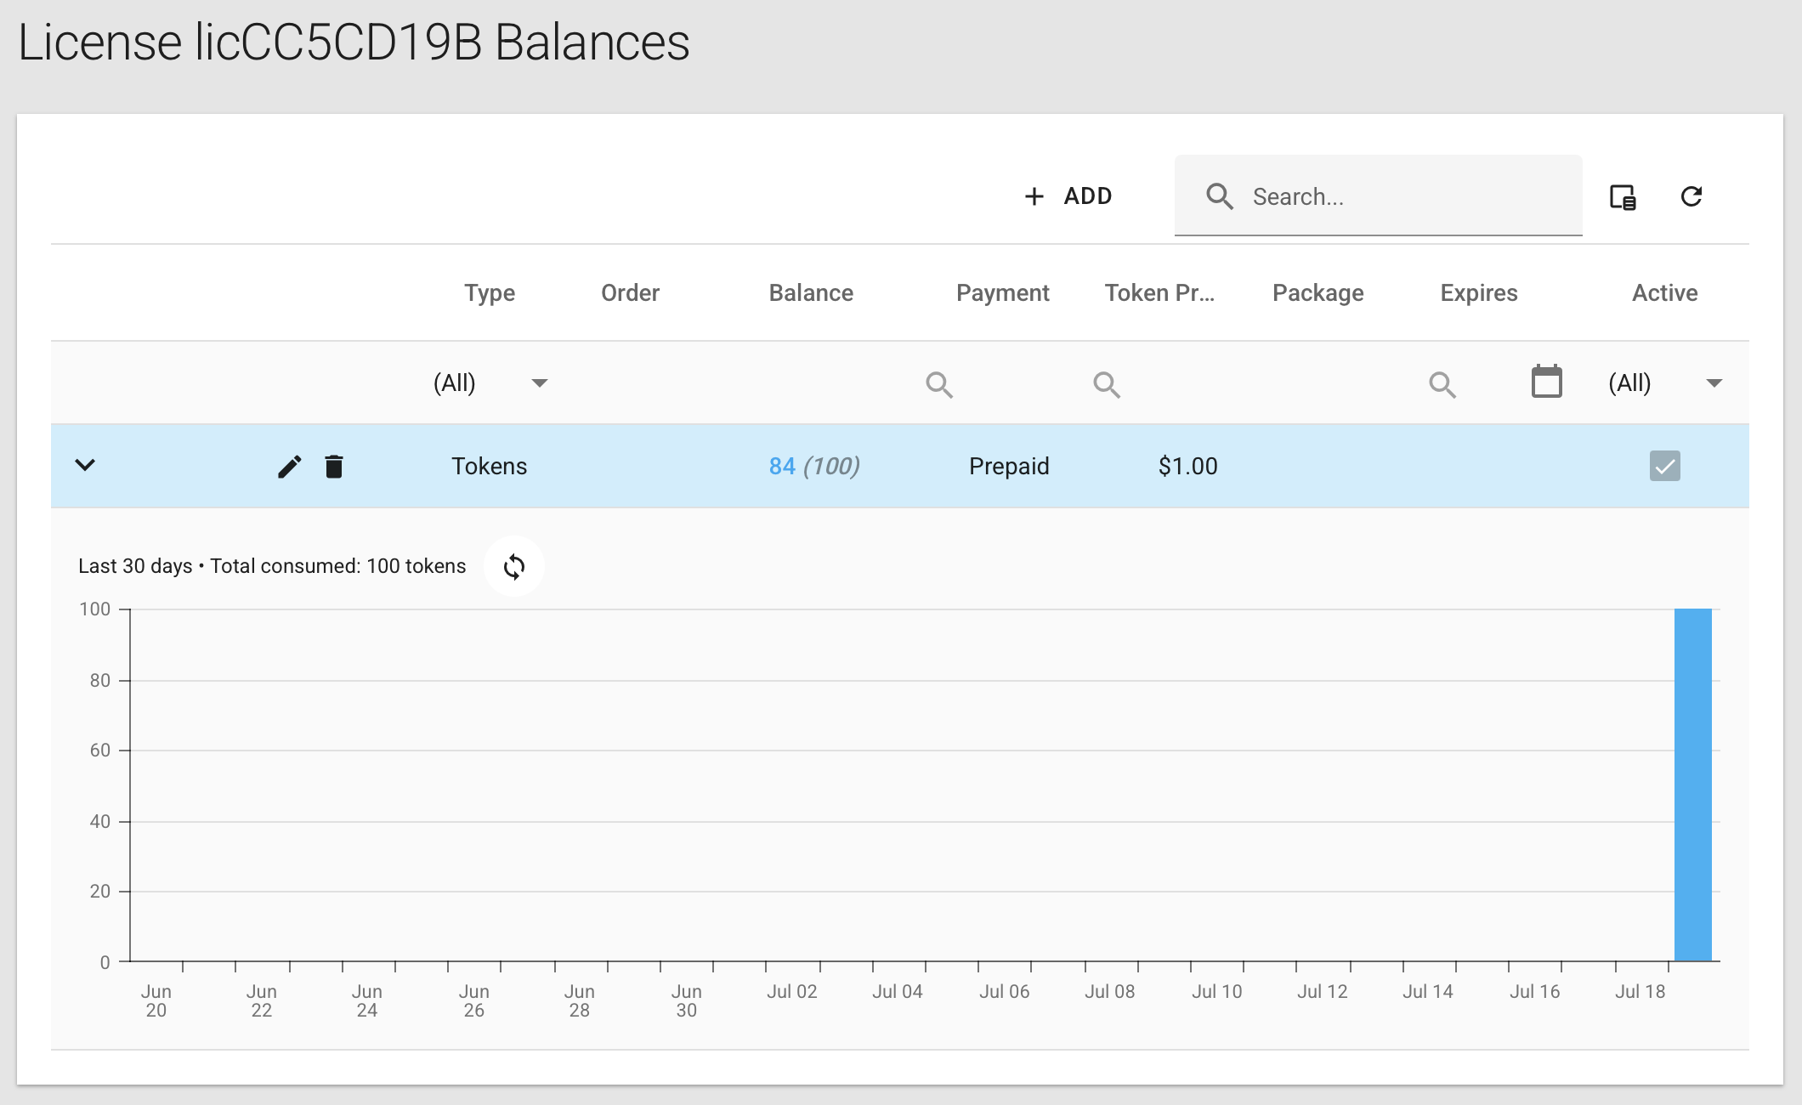The image size is (1802, 1105).
Task: Click the consumption chart reload icon
Action: (x=513, y=566)
